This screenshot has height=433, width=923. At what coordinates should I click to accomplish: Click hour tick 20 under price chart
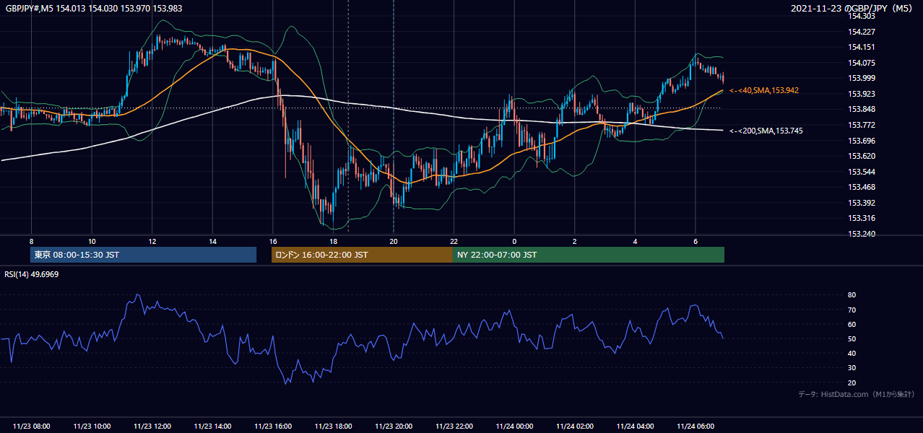393,241
